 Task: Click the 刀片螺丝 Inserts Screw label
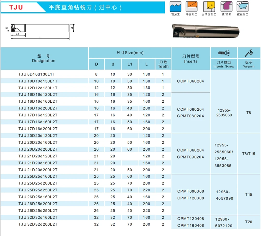[x=224, y=64]
